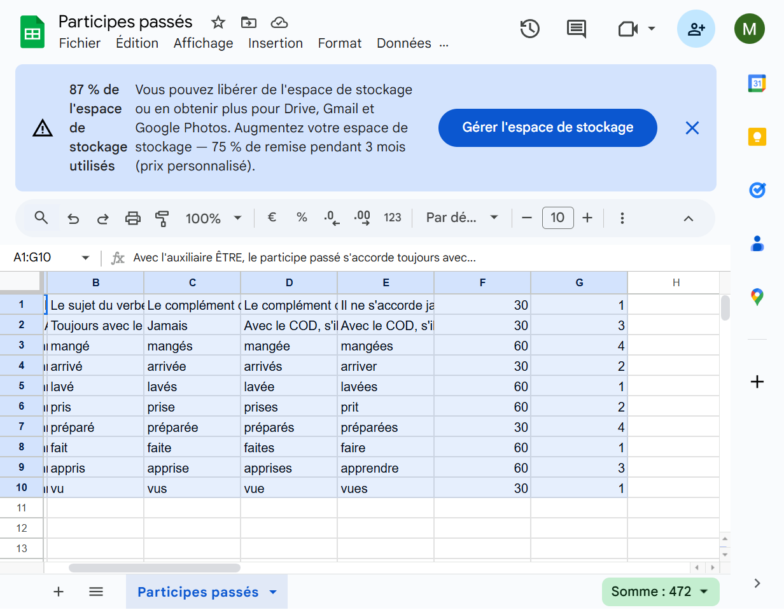Click the redo arrow
This screenshot has width=784, height=610.
pos(102,219)
